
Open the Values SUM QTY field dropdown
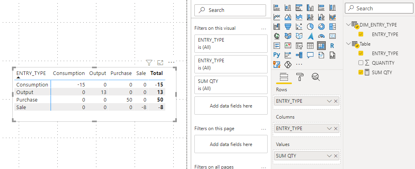coord(329,156)
